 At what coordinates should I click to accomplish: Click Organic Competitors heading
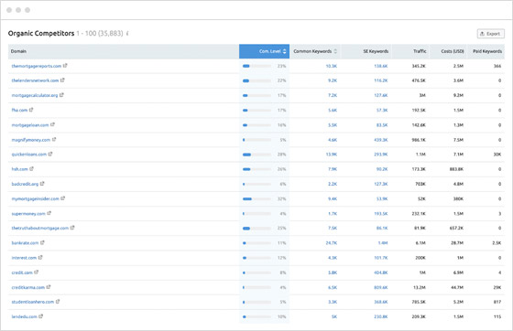(x=41, y=33)
